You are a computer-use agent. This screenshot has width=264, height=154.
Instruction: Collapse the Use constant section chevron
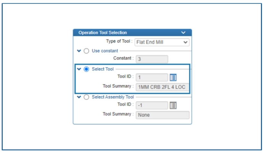pyautogui.click(x=79, y=51)
